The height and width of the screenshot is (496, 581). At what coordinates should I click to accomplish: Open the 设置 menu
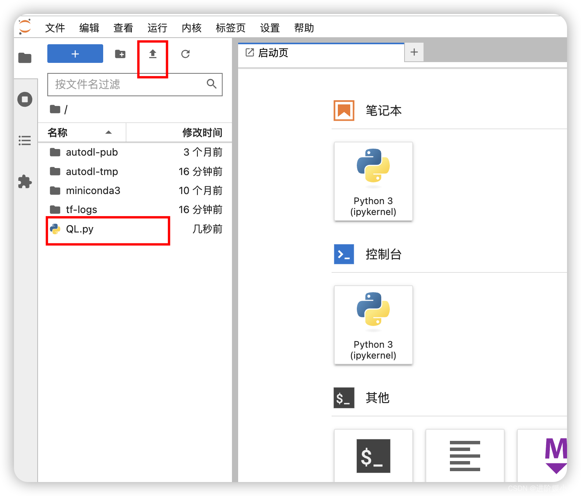pos(270,28)
